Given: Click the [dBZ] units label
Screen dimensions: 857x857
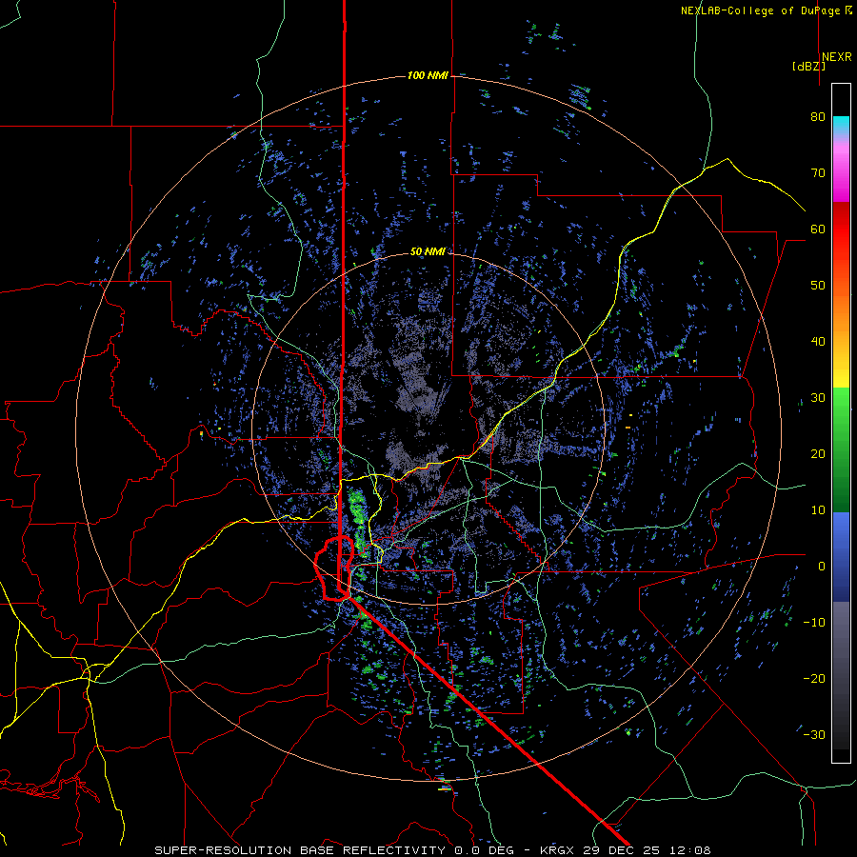Looking at the screenshot, I should tap(808, 67).
